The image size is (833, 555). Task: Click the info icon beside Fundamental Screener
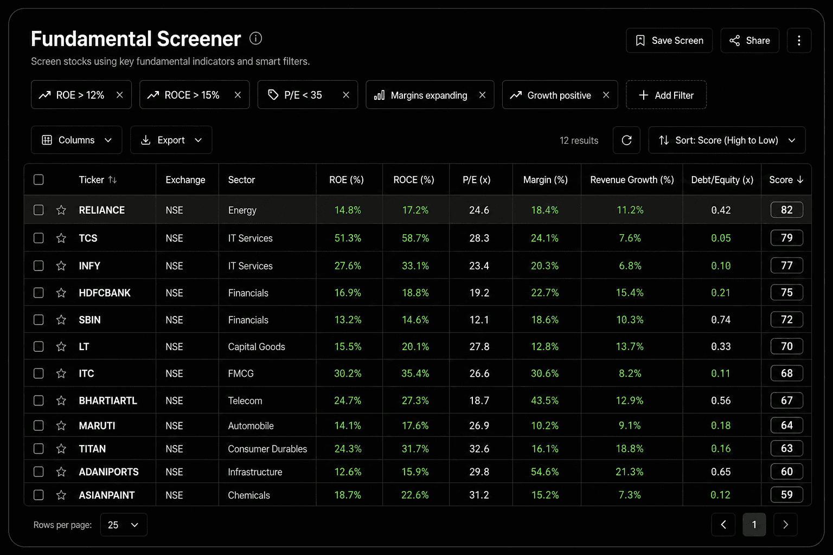pos(255,38)
